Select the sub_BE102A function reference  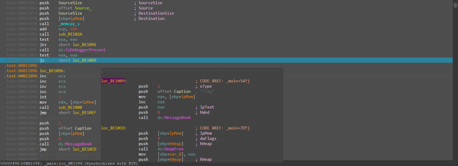[70, 34]
